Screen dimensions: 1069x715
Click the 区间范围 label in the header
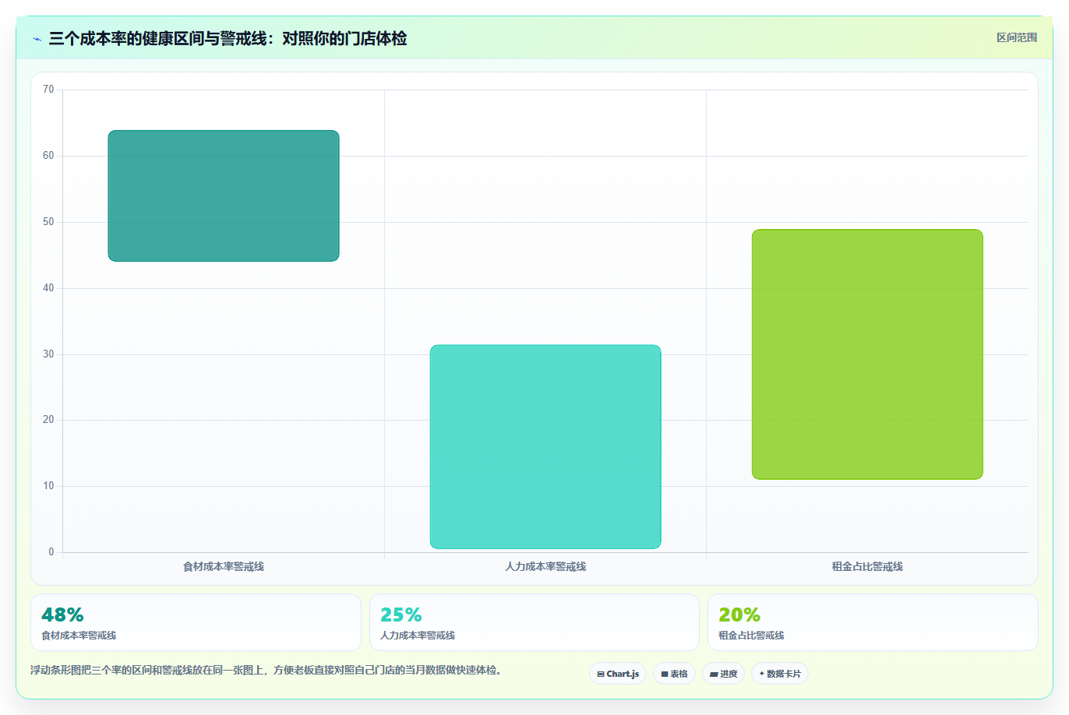tap(1017, 37)
